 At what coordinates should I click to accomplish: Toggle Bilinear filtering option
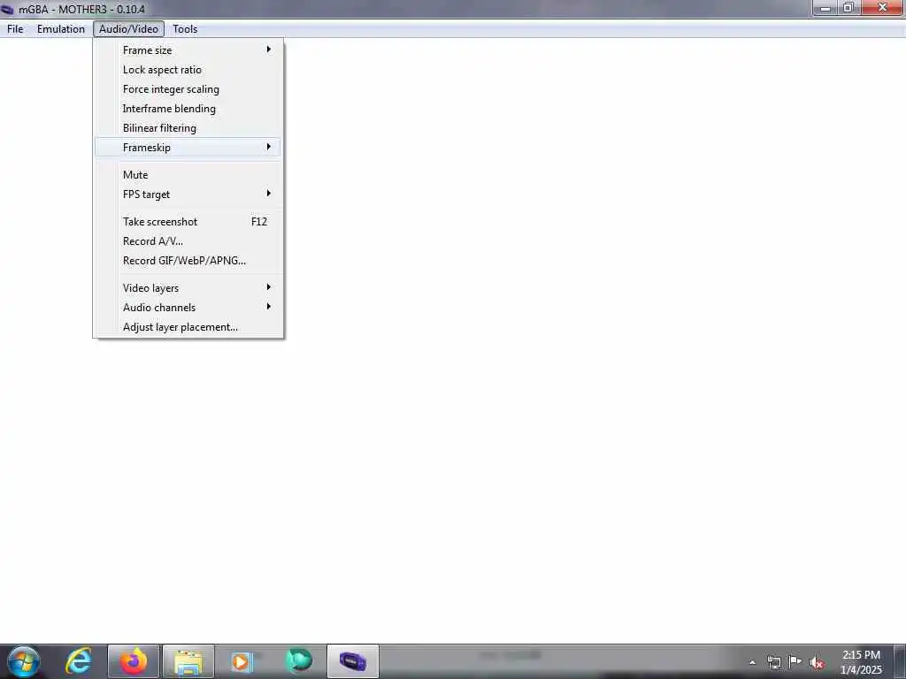pos(188,128)
